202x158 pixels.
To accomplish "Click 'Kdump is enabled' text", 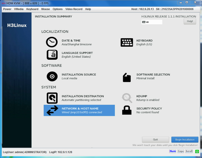I will (148, 100).
